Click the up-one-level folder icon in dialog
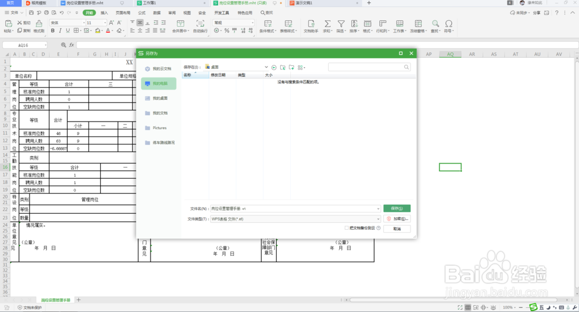The height and width of the screenshot is (312, 579). pos(283,67)
